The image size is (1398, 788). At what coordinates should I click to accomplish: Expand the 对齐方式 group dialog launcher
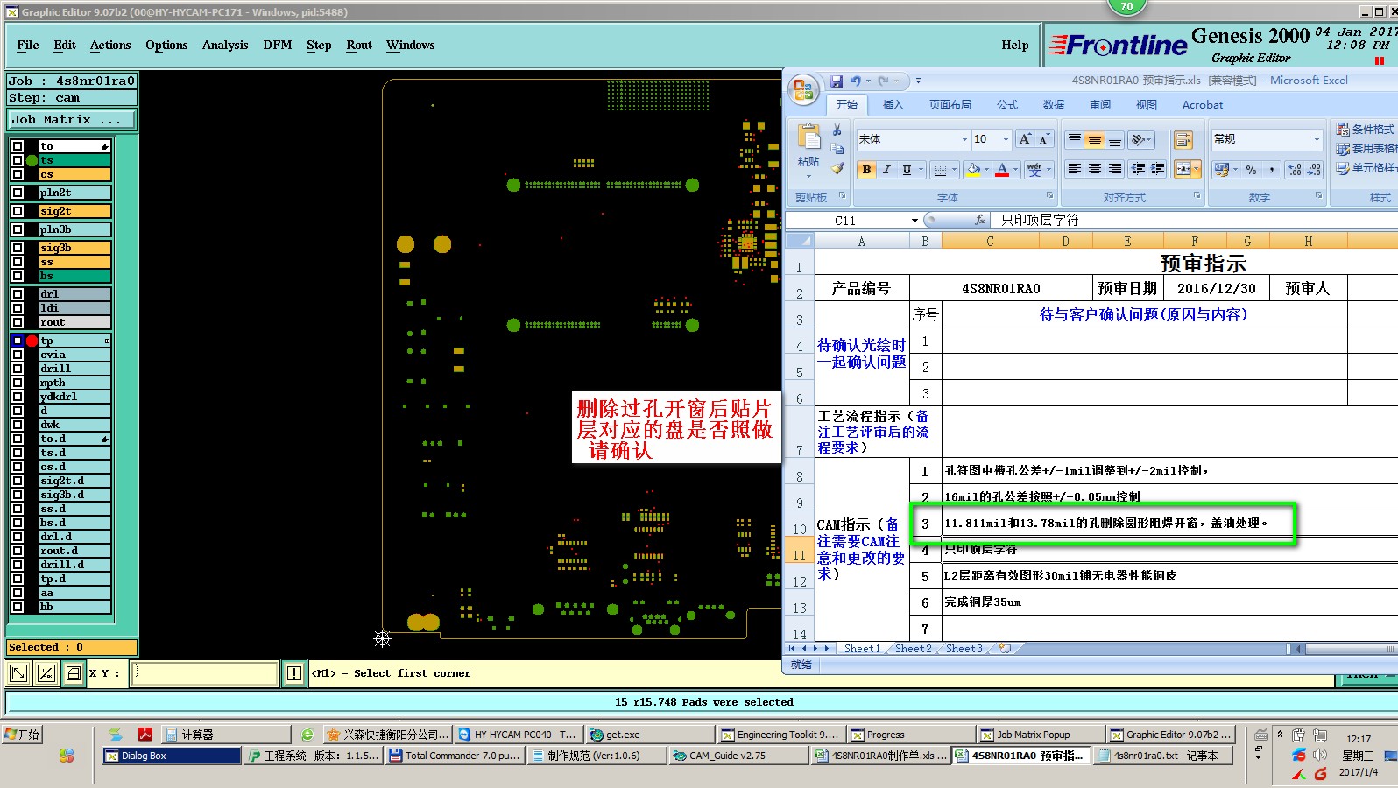[x=1197, y=197]
